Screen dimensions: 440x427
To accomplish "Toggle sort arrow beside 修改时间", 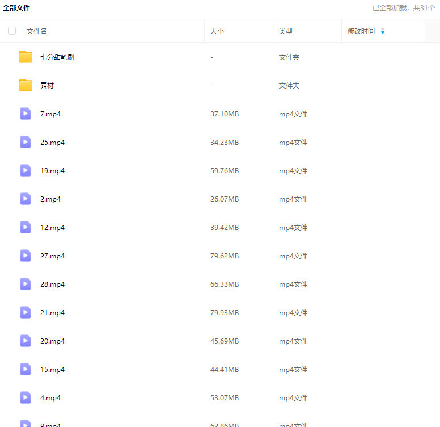I will tap(383, 31).
